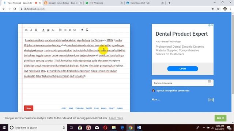
Task: Open Microsoft Edge from taskbar
Action: pos(122,128)
